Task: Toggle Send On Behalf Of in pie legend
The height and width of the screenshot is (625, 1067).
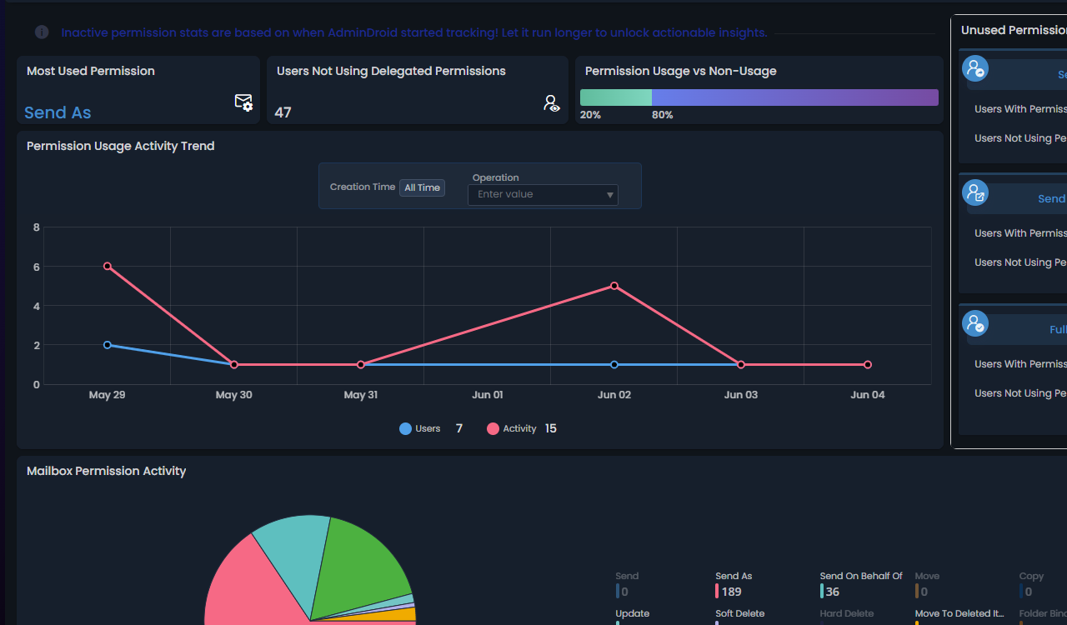Action: coord(860,576)
